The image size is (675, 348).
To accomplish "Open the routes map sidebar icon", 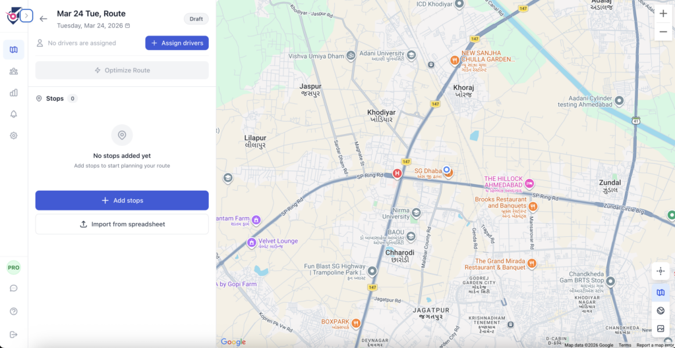I will point(14,50).
